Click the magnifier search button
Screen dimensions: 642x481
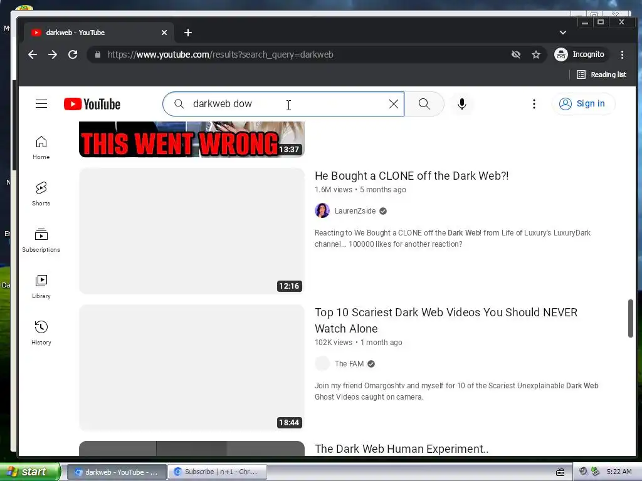424,104
